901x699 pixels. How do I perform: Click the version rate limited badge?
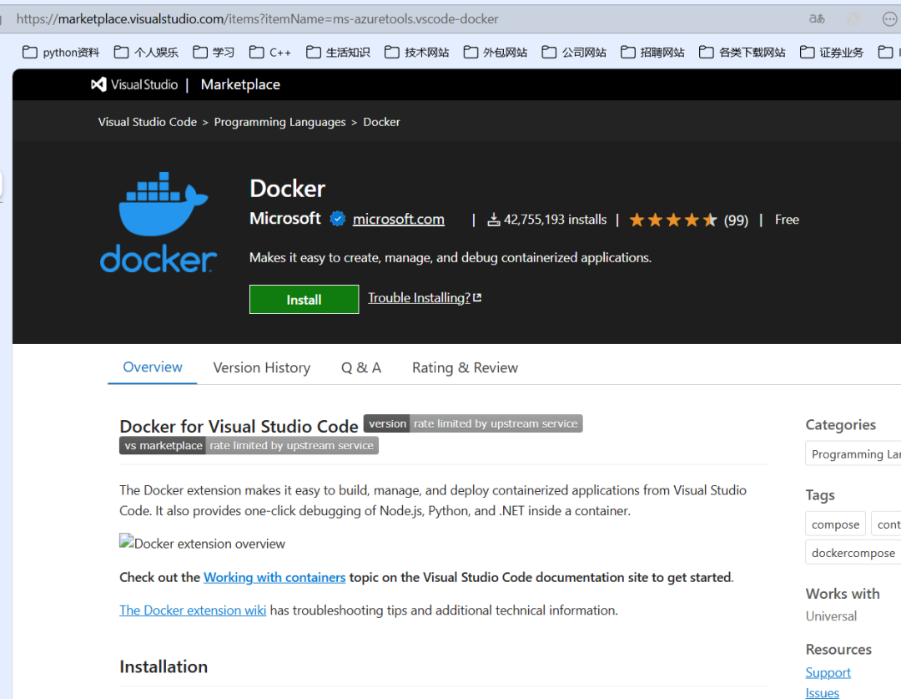tap(473, 423)
